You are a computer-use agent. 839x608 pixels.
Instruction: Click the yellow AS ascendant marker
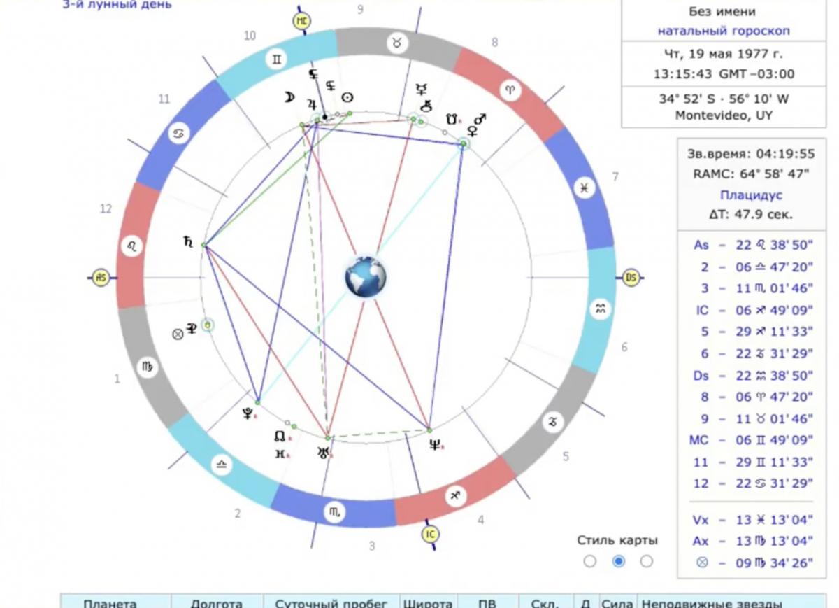(x=101, y=278)
